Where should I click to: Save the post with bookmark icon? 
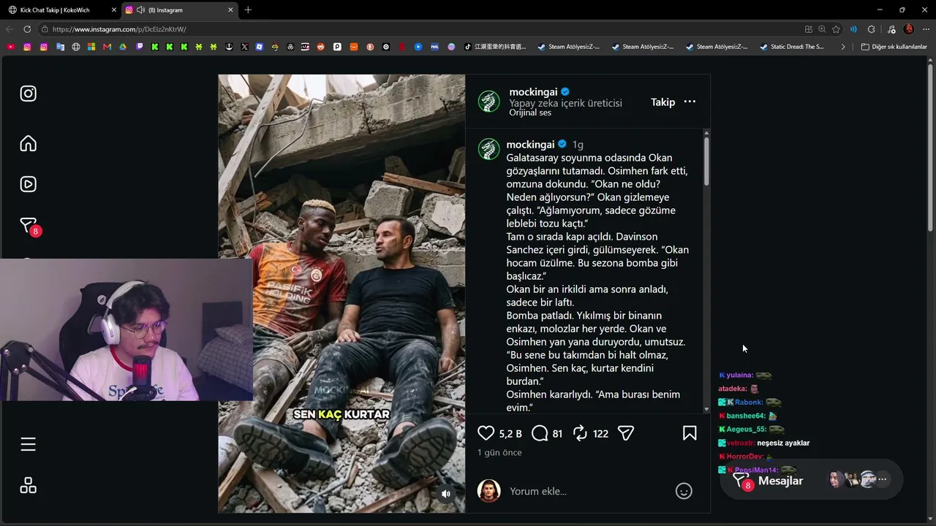click(690, 433)
